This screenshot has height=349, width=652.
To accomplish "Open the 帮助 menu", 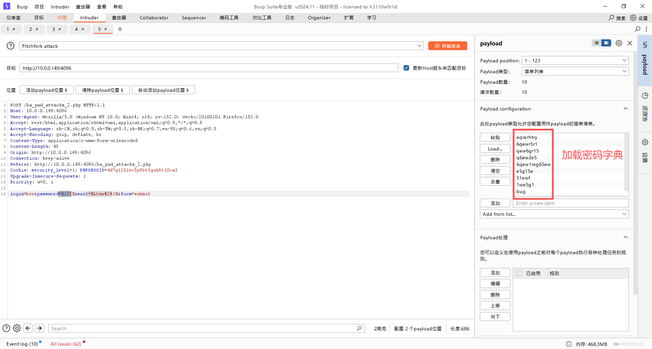I will 118,7.
